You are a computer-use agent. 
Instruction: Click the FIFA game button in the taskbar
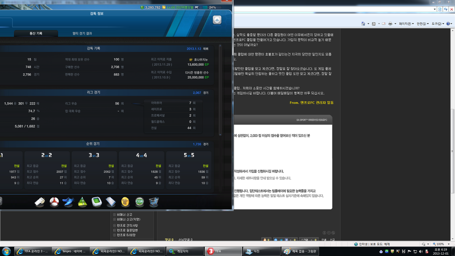[223, 252]
